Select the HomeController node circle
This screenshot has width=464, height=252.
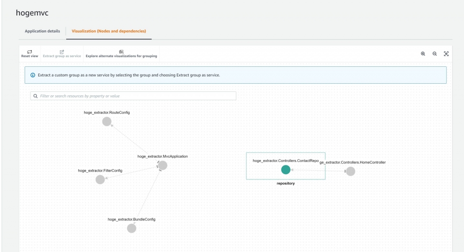(x=350, y=171)
